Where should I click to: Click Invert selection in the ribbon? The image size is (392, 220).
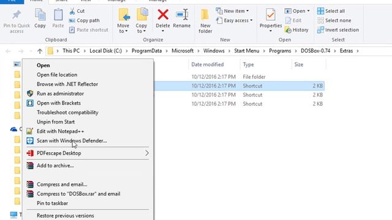point(338,30)
